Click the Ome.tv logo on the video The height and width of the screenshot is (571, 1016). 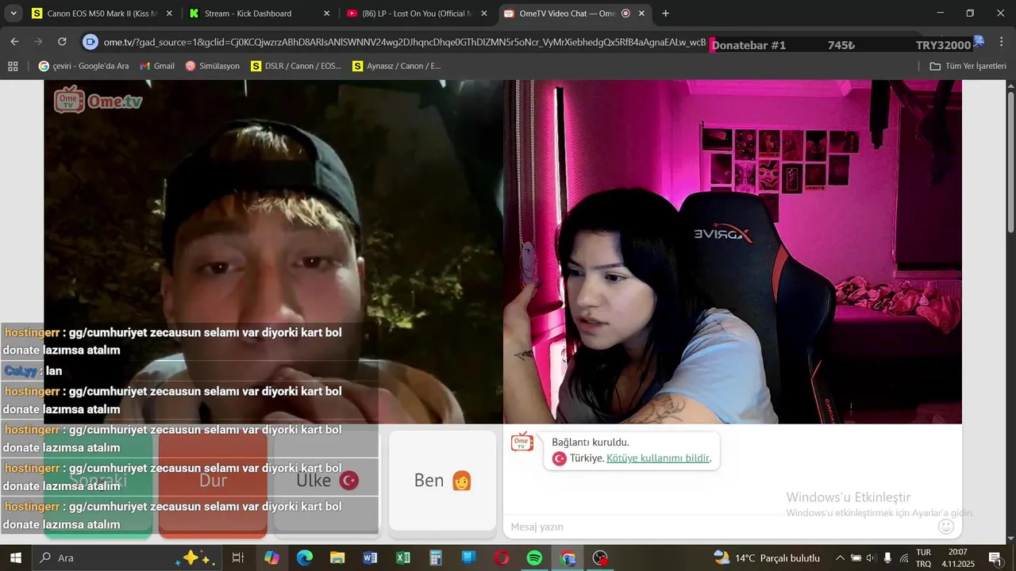pyautogui.click(x=98, y=100)
